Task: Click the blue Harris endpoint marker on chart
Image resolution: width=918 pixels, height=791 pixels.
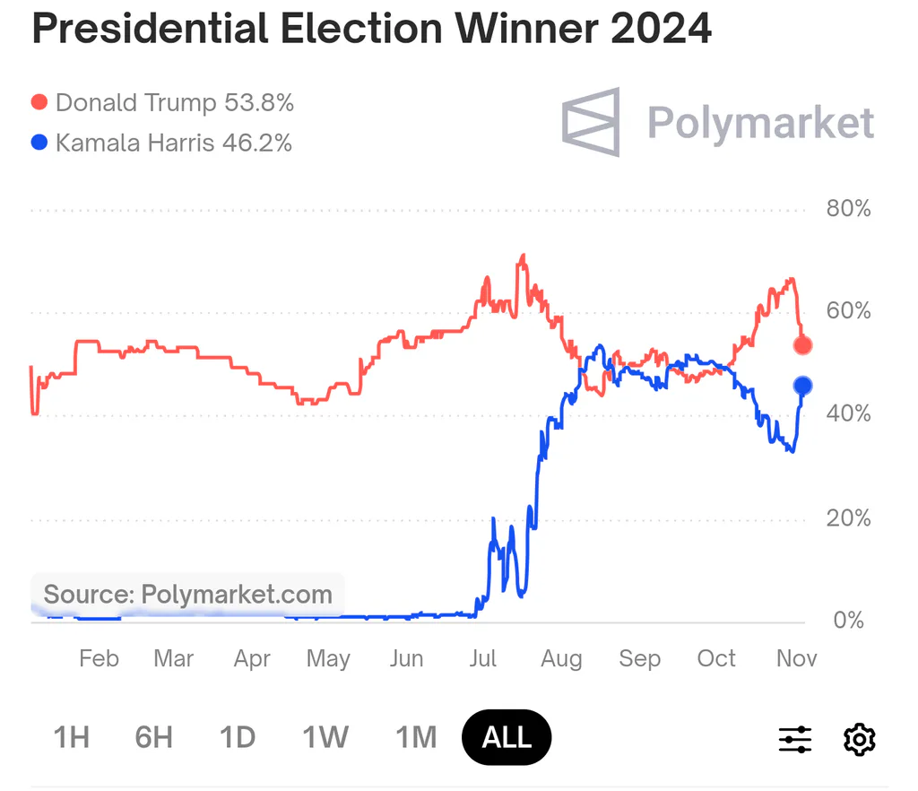Action: click(802, 386)
